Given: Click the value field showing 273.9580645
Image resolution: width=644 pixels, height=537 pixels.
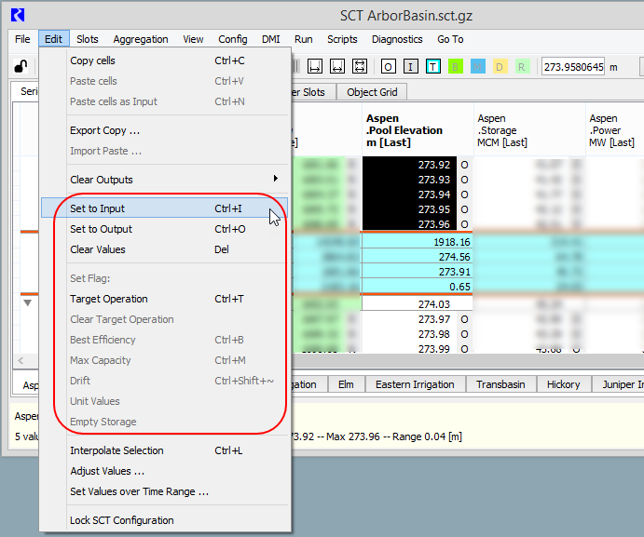Looking at the screenshot, I should pyautogui.click(x=573, y=67).
